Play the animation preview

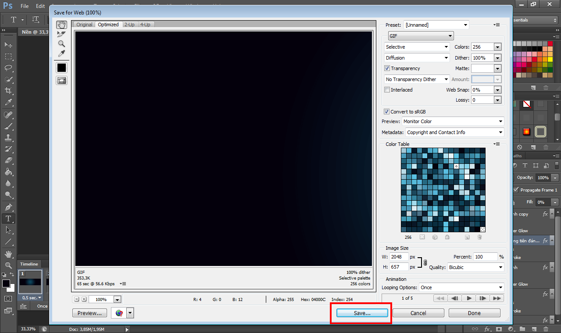469,298
